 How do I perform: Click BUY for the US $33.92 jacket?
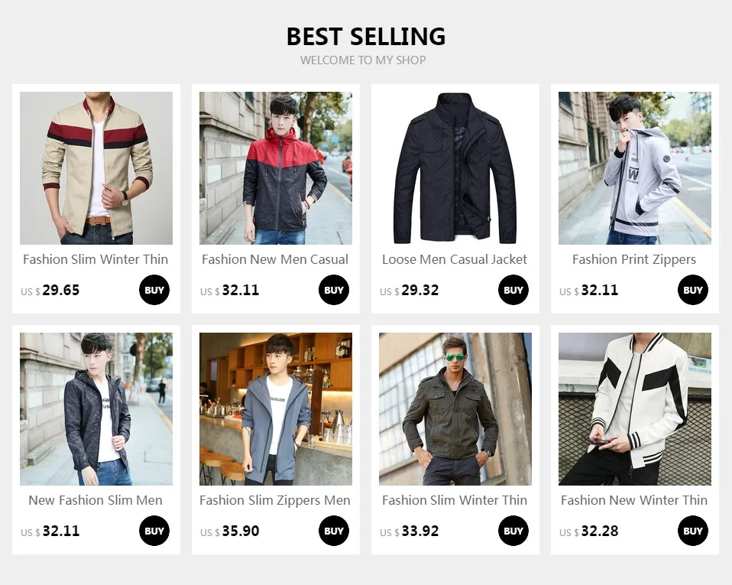tap(513, 531)
